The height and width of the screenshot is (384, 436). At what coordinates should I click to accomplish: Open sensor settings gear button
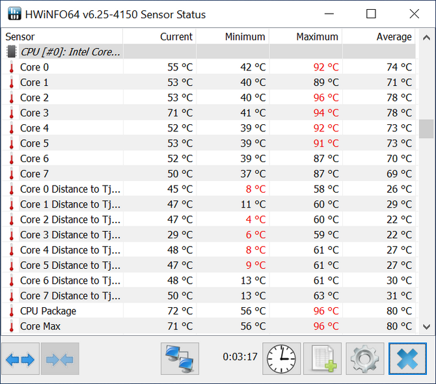pyautogui.click(x=365, y=359)
